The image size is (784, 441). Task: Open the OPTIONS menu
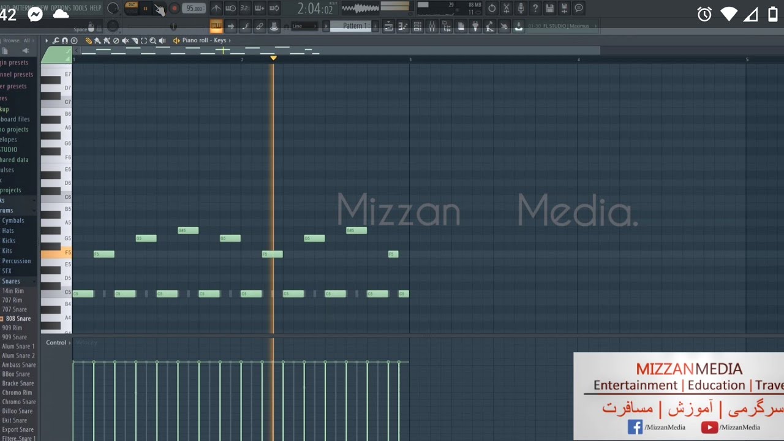[x=61, y=8]
